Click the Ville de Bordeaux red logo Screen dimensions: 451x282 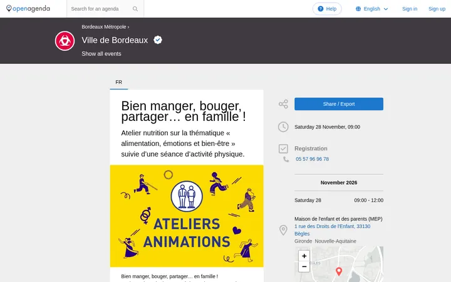[x=65, y=41]
